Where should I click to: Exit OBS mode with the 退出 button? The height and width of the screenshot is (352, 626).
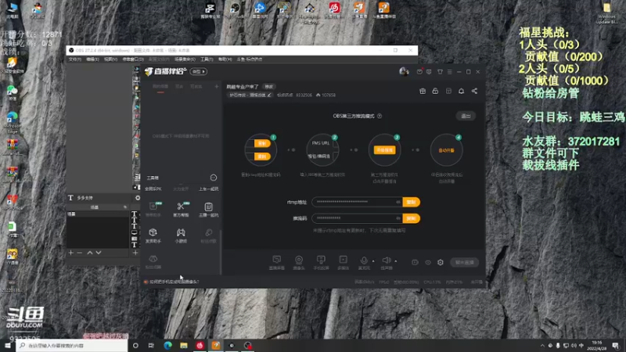466,116
